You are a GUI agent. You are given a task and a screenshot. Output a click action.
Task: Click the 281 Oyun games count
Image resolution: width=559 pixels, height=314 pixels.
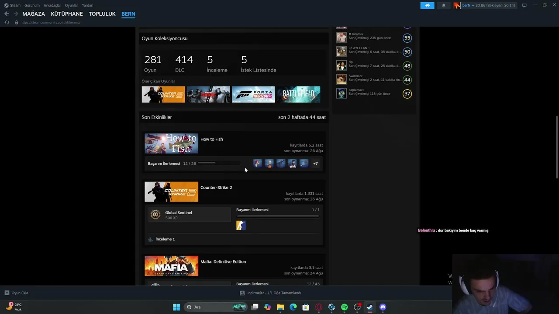(153, 63)
